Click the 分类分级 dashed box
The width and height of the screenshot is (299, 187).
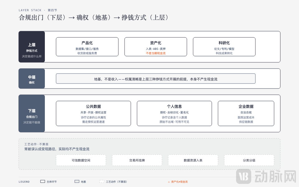[x=249, y=160]
